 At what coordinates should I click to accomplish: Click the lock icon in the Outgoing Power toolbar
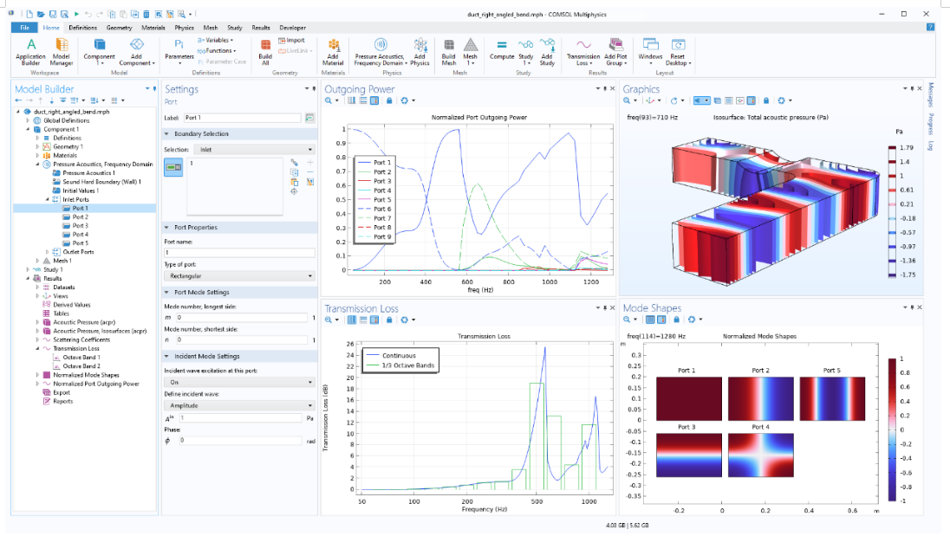pos(389,100)
